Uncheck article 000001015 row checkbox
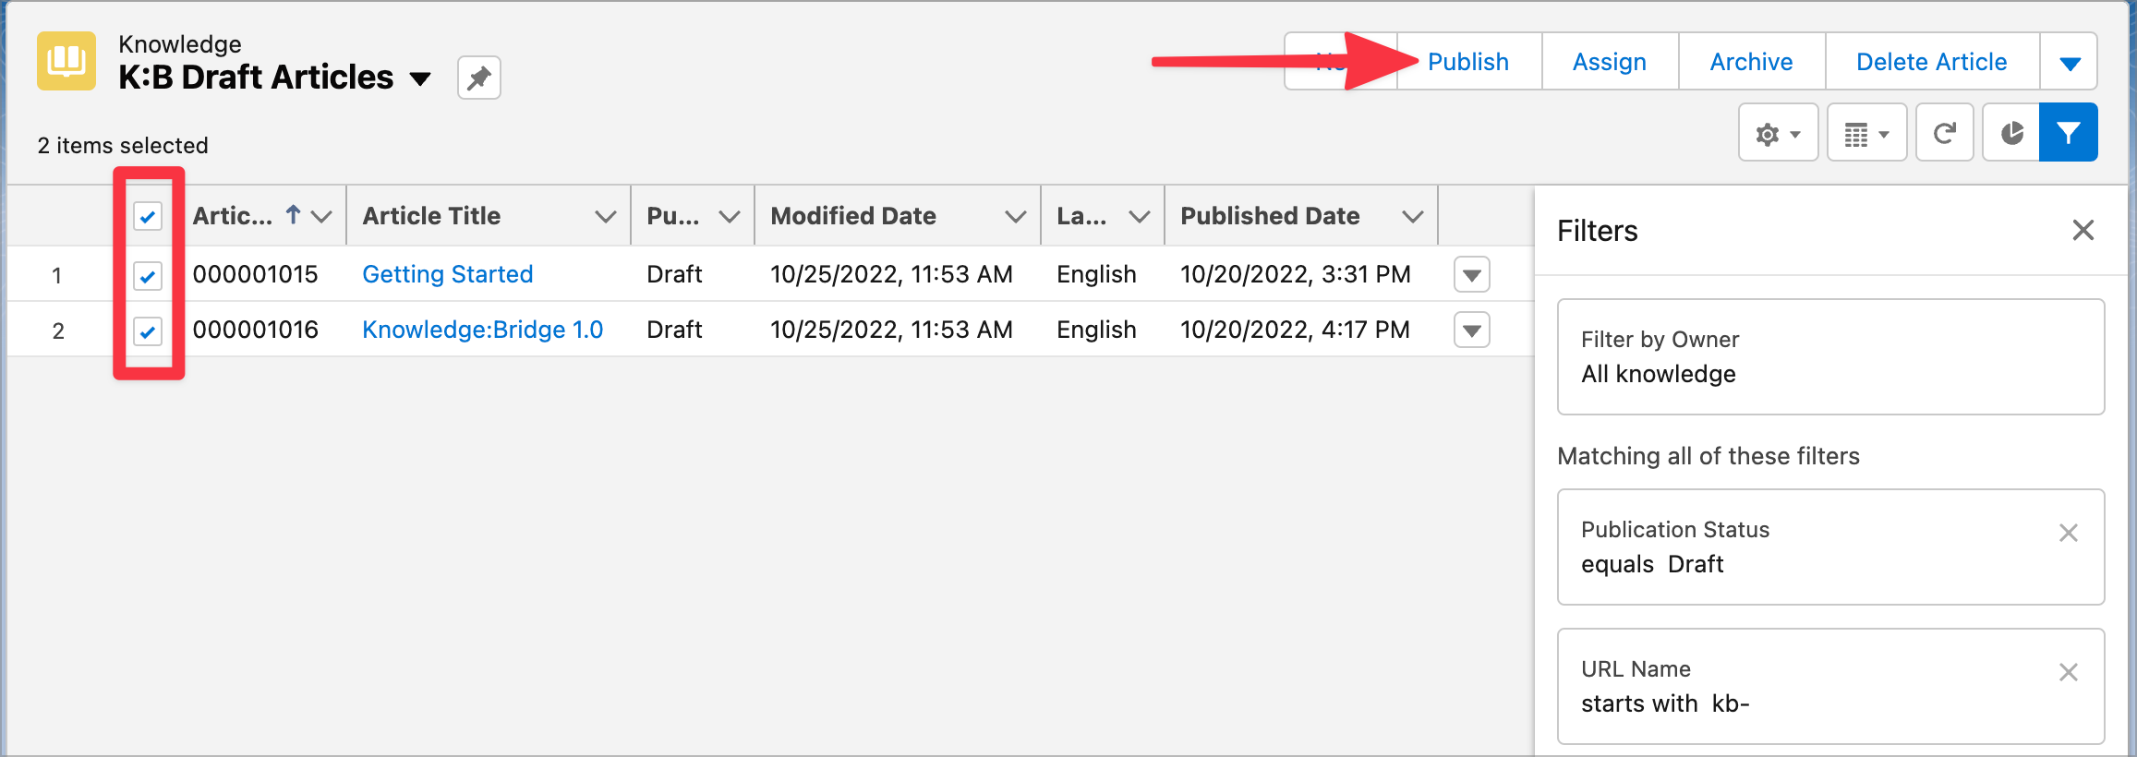The width and height of the screenshot is (2137, 757). click(148, 275)
